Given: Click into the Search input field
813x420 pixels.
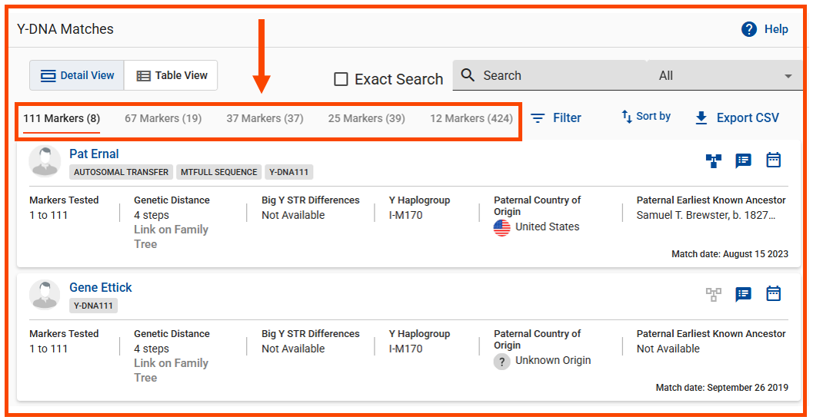Looking at the screenshot, I should tap(554, 76).
